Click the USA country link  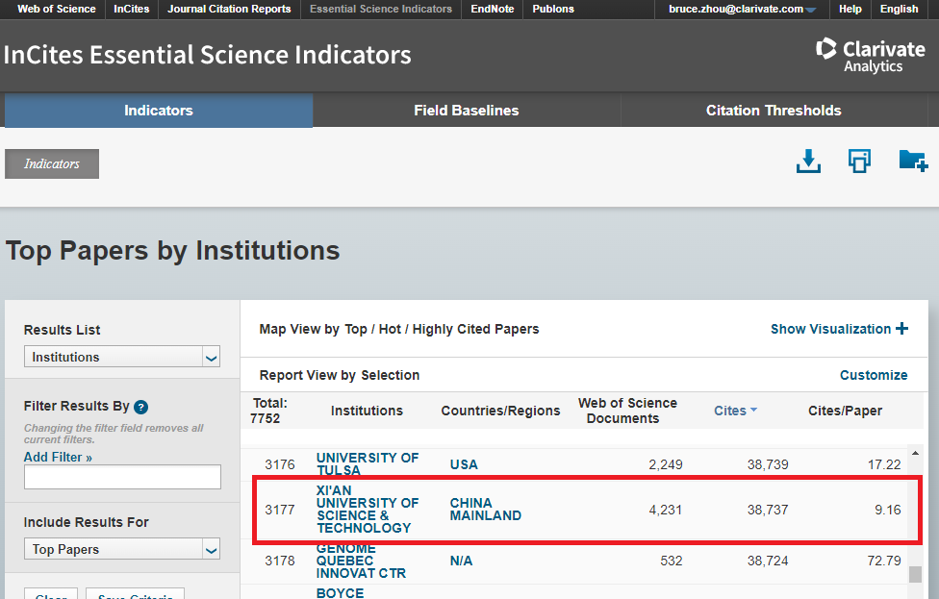click(x=464, y=464)
